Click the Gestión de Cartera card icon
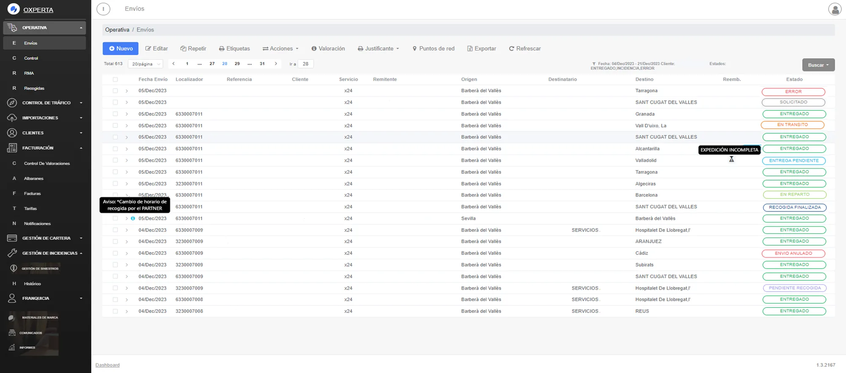The image size is (846, 373). point(12,238)
